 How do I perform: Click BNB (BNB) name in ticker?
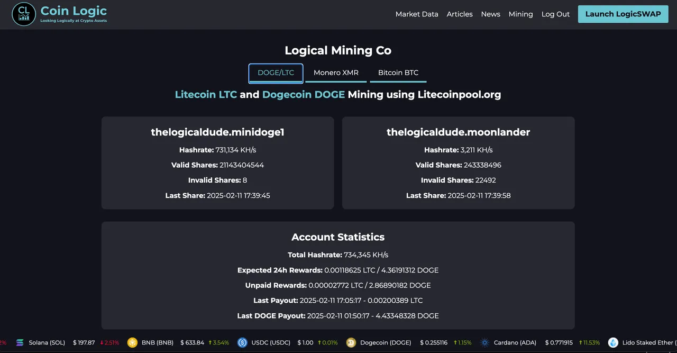click(x=158, y=342)
